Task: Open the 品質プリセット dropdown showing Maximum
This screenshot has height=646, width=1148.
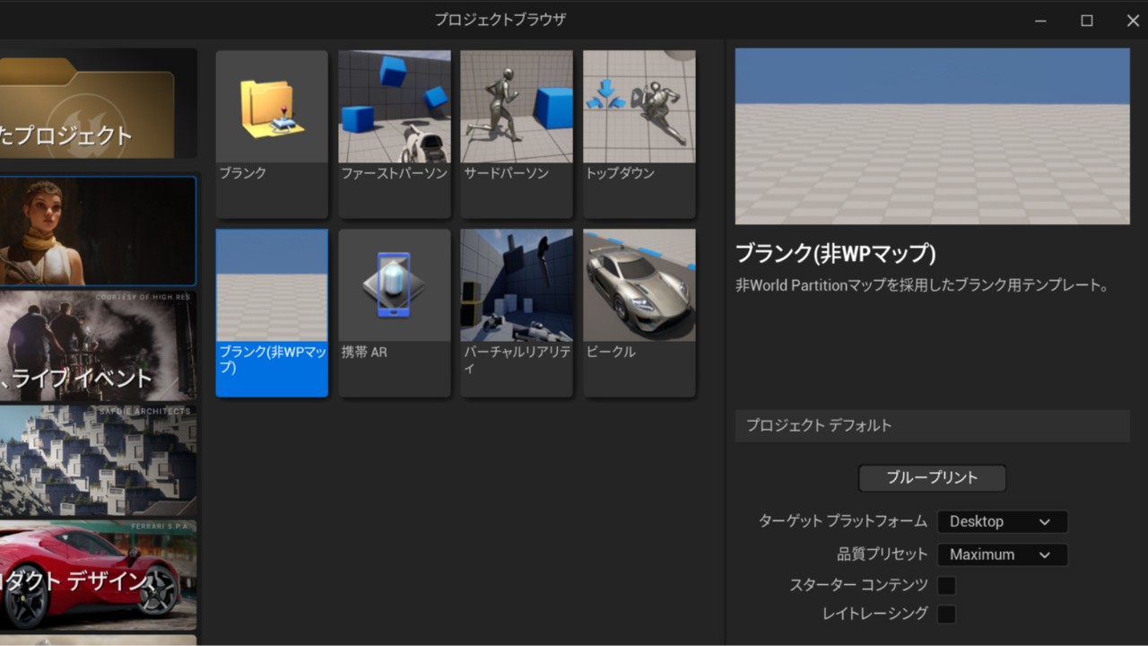Action: tap(1002, 554)
